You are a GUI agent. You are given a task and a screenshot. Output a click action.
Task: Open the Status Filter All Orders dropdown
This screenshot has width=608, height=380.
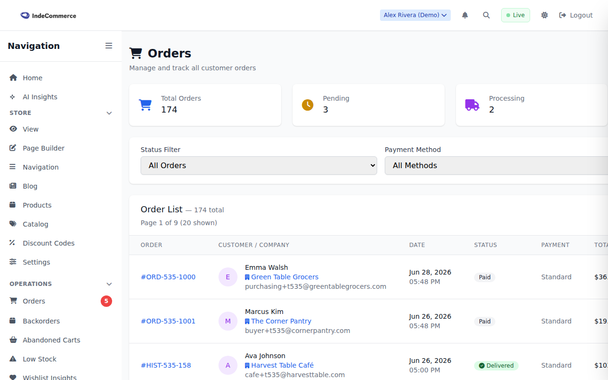(x=259, y=165)
